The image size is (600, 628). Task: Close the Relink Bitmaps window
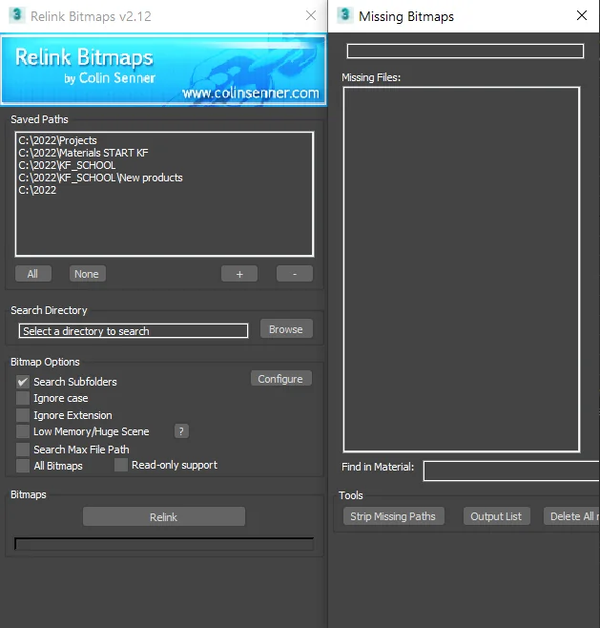[x=311, y=15]
